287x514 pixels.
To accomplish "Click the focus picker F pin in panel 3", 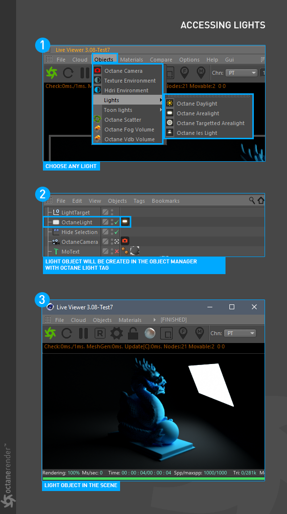I will (x=183, y=333).
